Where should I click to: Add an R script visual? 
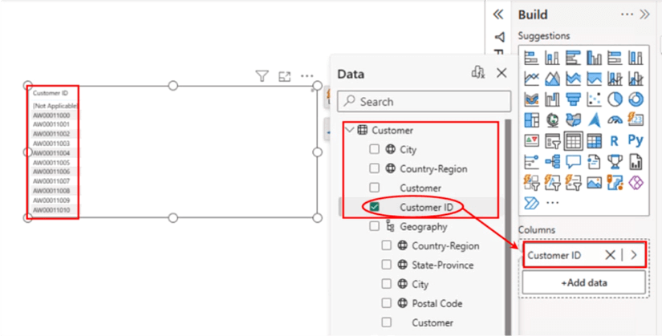(x=615, y=141)
